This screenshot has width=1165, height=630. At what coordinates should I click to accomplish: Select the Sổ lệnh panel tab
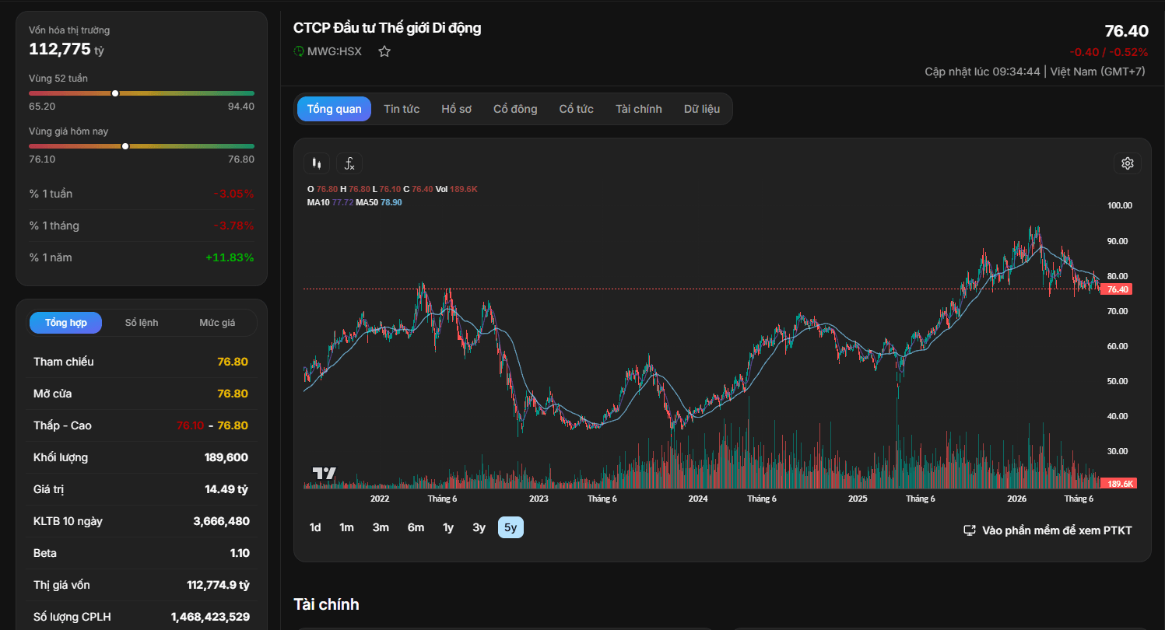[x=142, y=323]
